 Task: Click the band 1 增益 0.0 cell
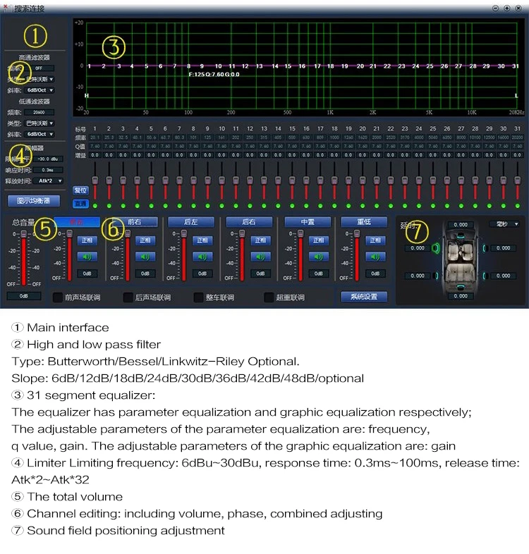coord(95,155)
